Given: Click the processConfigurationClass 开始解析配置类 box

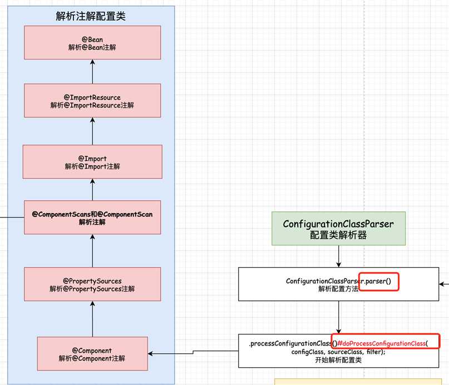Looking at the screenshot, I should point(338,351).
